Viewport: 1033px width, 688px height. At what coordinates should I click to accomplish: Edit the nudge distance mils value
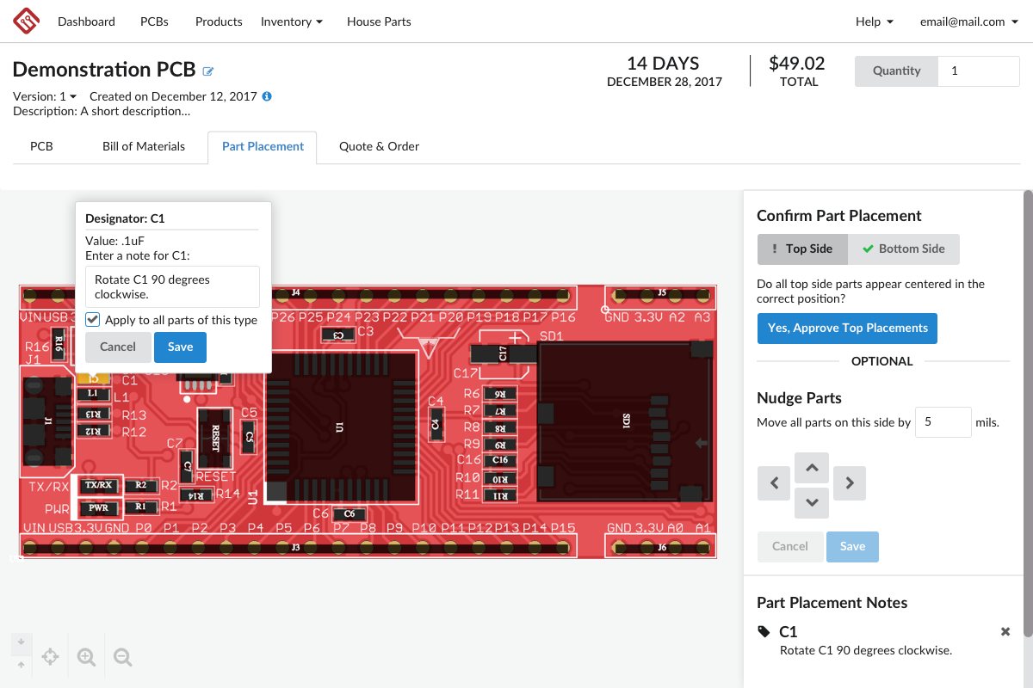[x=943, y=421]
